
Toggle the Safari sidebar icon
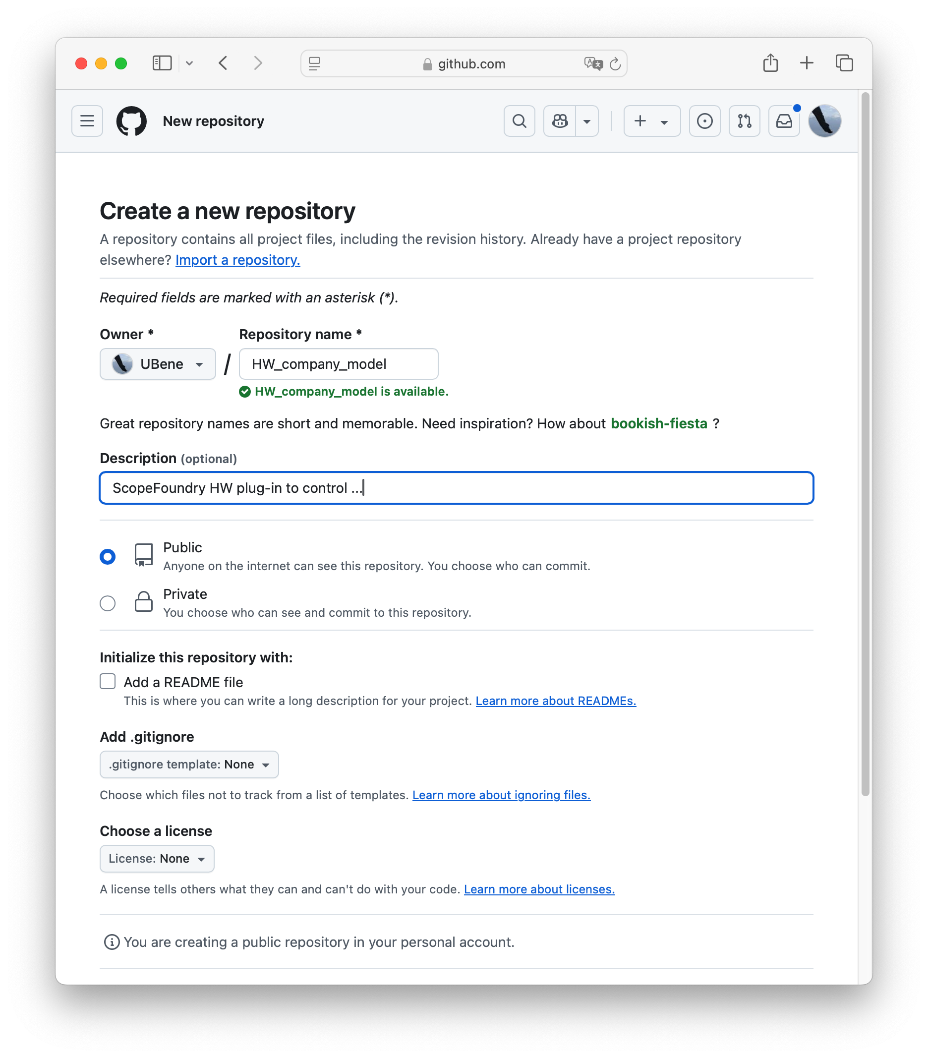(162, 63)
